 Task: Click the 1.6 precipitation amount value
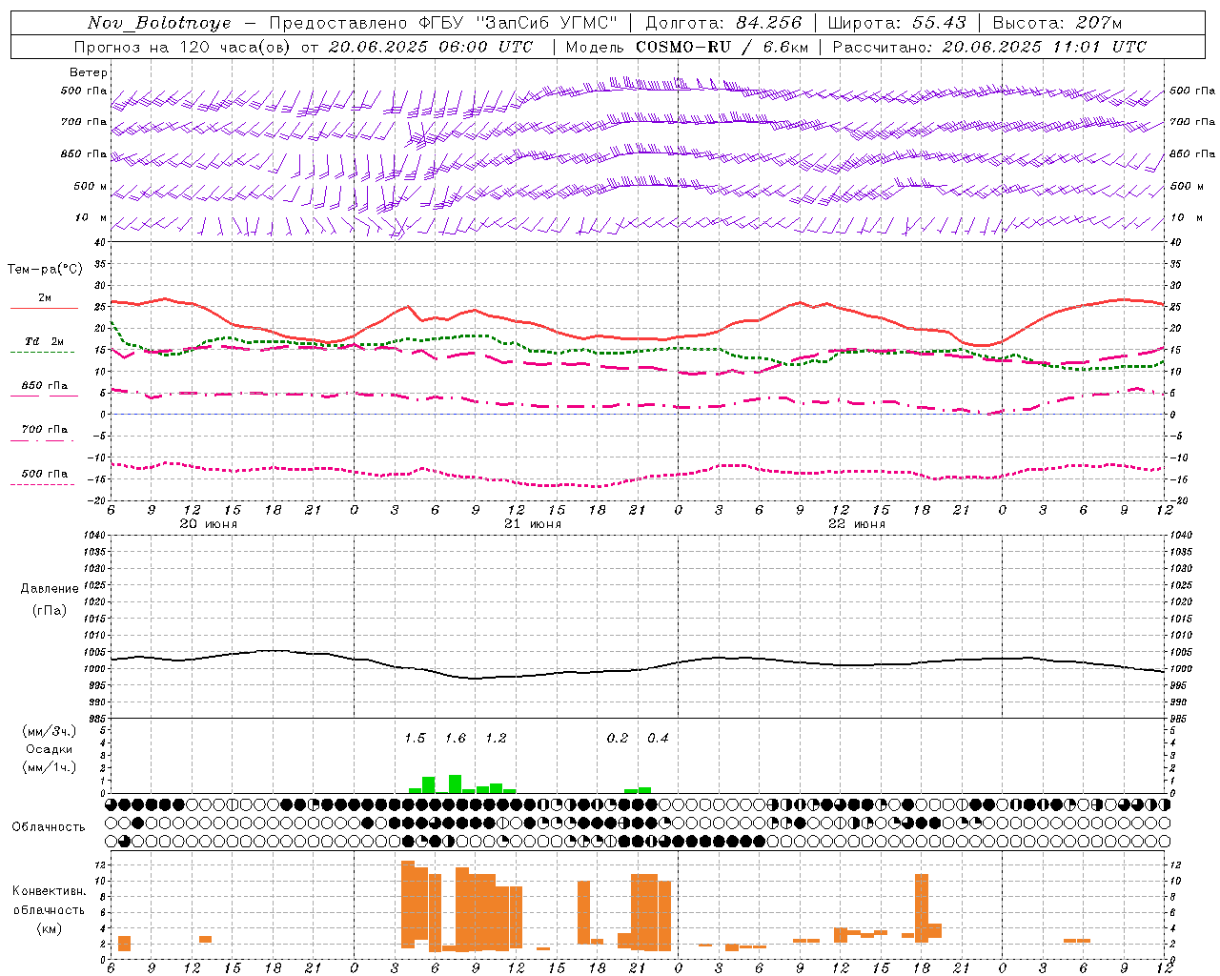pyautogui.click(x=456, y=739)
